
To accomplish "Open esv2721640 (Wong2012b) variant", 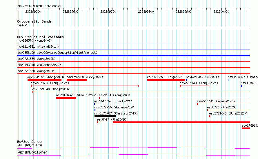I will click(x=51, y=89).
